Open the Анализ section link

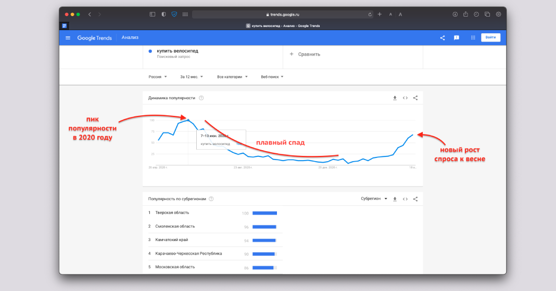click(130, 37)
